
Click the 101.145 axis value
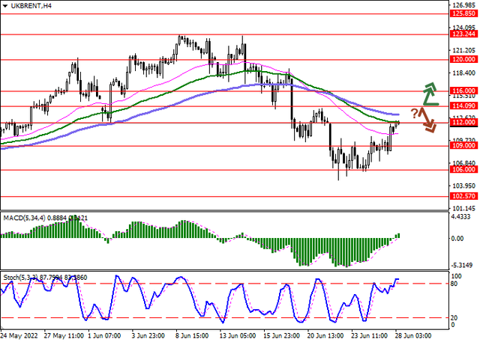coord(464,209)
